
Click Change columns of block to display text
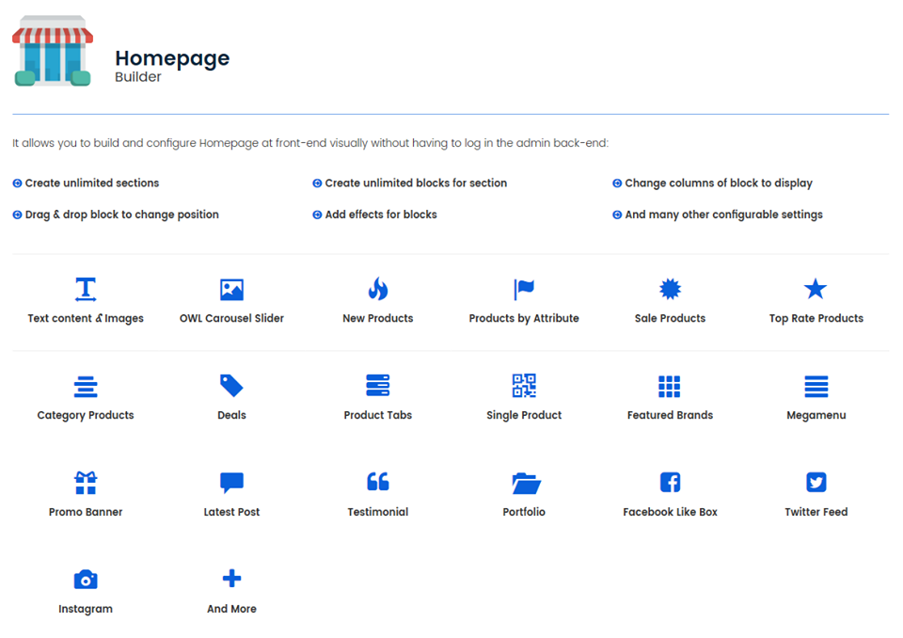click(x=719, y=183)
